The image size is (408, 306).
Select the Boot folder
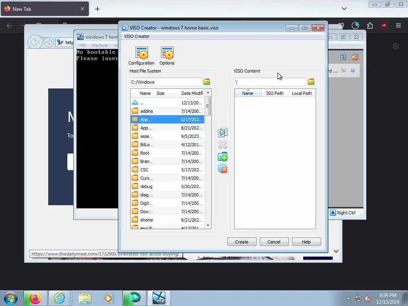[x=167, y=153]
